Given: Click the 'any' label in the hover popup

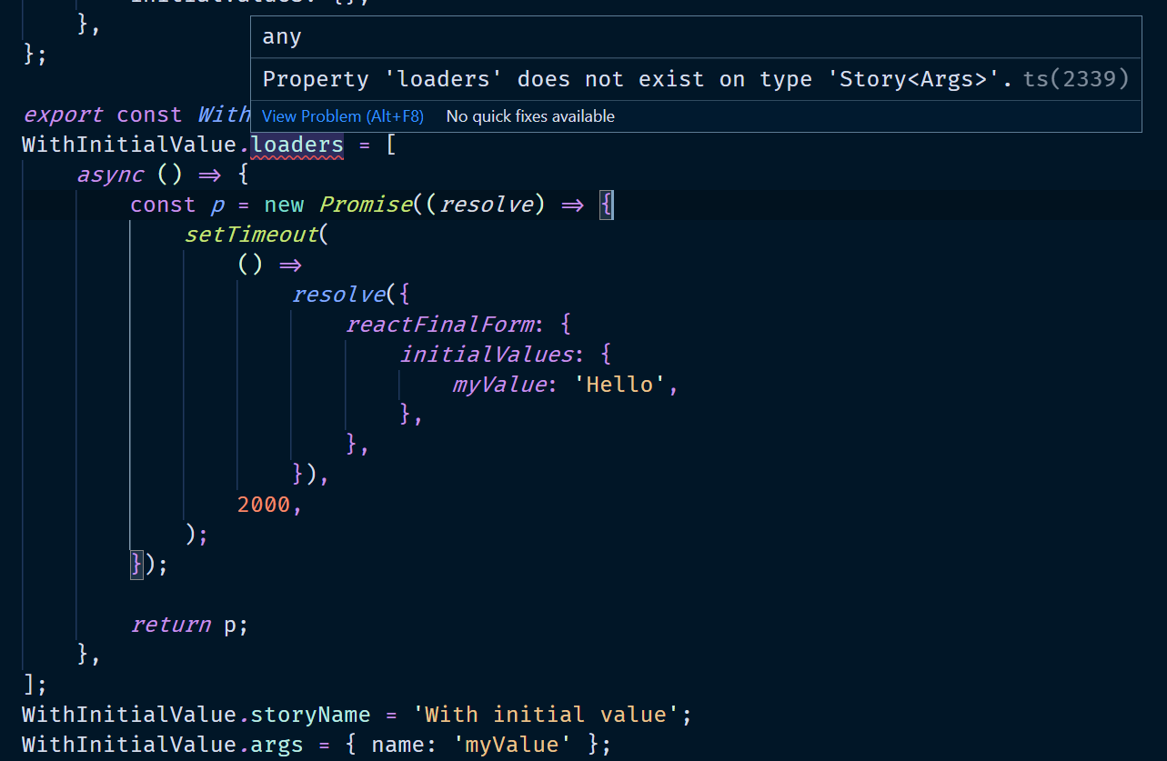Looking at the screenshot, I should click(x=281, y=36).
